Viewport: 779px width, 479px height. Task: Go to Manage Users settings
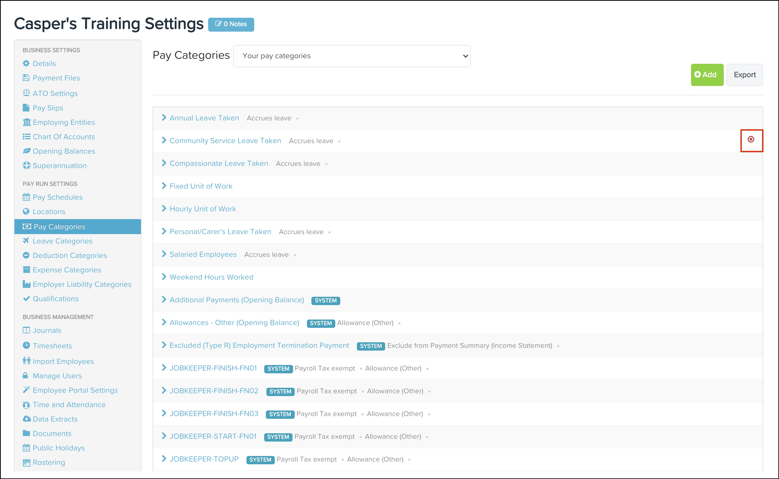pyautogui.click(x=57, y=376)
